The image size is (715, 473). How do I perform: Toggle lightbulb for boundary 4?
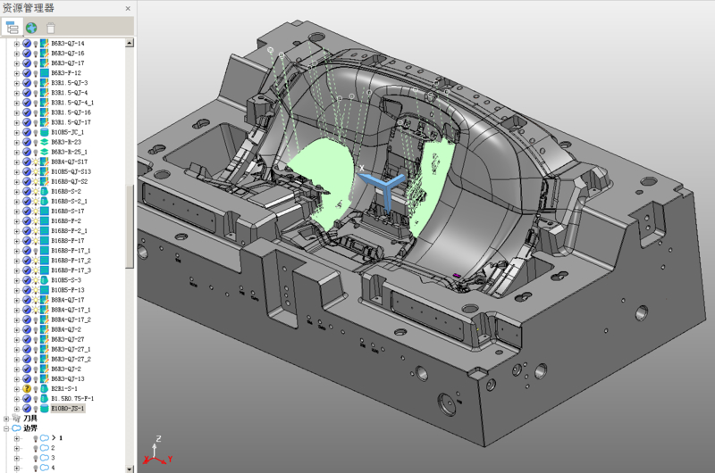36,468
